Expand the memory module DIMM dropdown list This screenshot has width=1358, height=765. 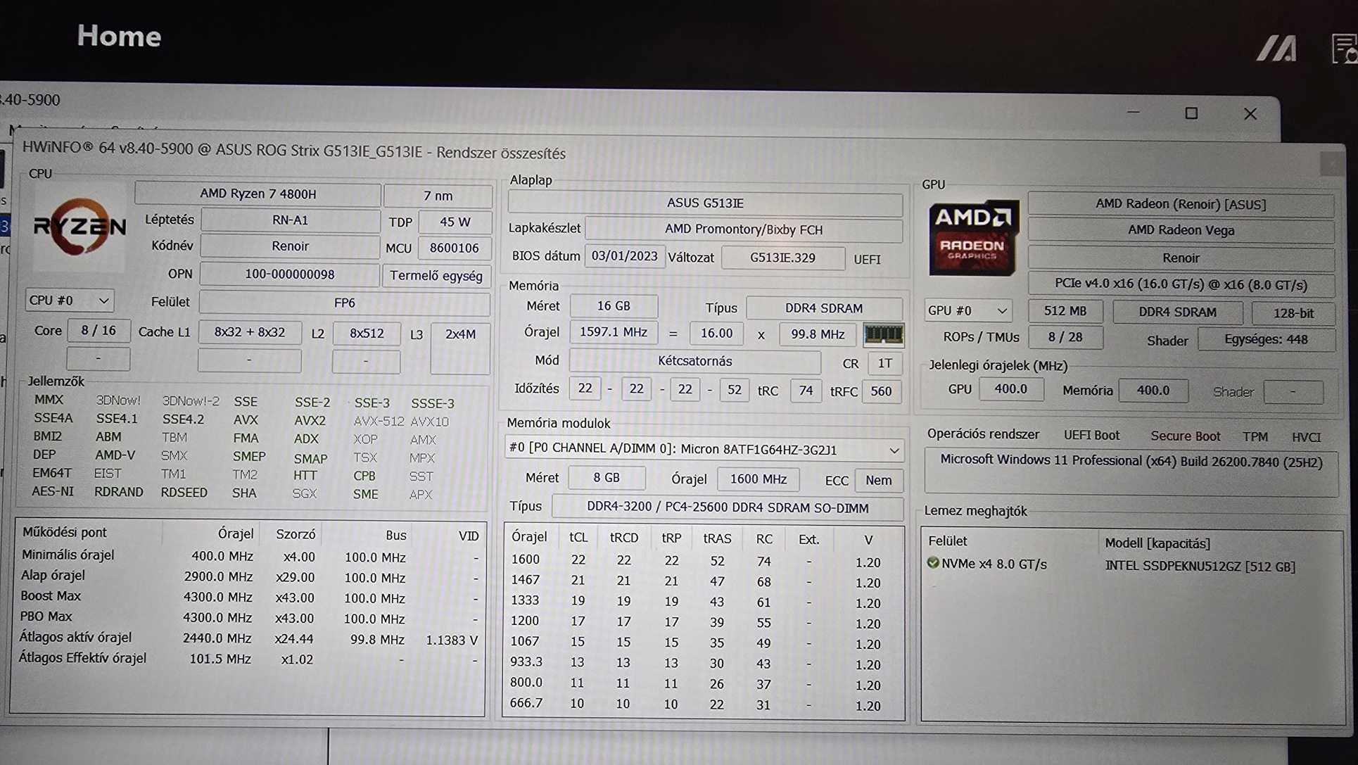pyautogui.click(x=894, y=450)
